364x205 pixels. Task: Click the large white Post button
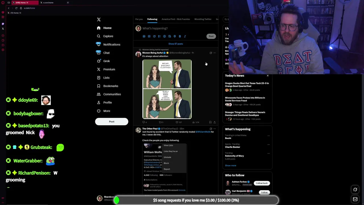(x=111, y=122)
